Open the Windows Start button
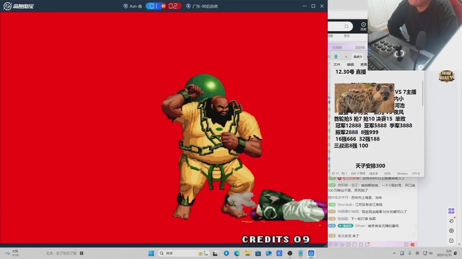462x259 pixels. [x=151, y=253]
